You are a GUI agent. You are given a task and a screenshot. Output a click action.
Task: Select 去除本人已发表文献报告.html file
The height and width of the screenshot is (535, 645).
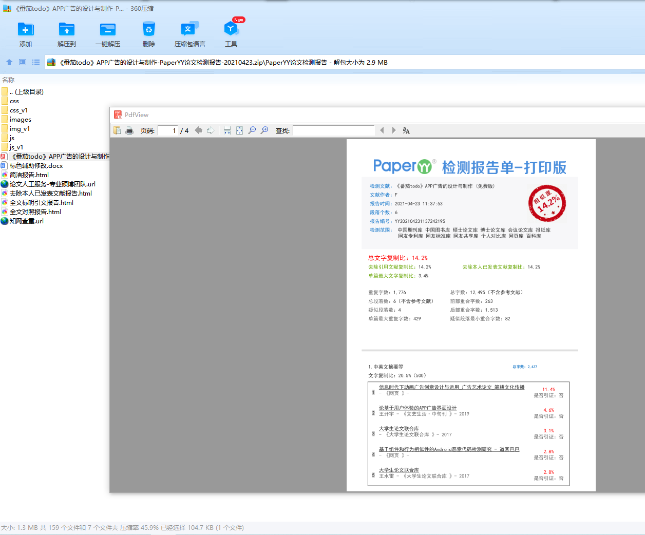click(x=46, y=193)
